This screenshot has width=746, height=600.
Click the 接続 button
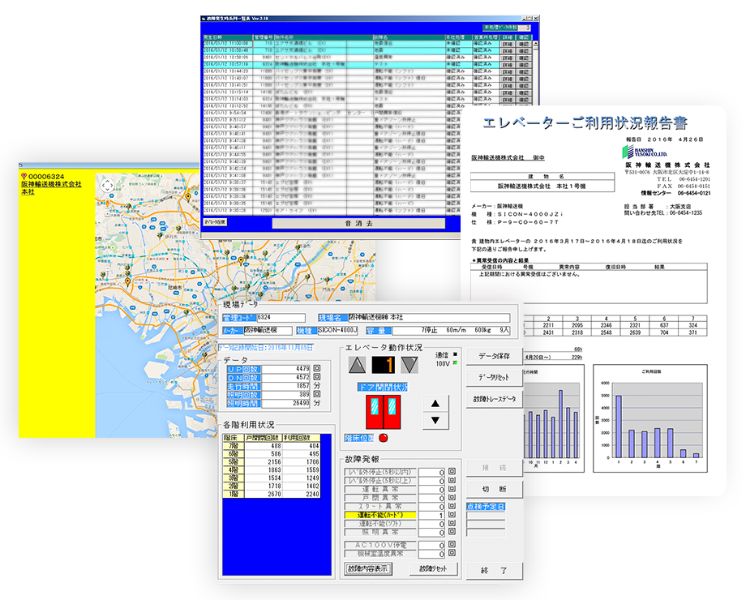click(x=495, y=468)
